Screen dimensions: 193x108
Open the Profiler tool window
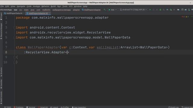click(x=65, y=107)
